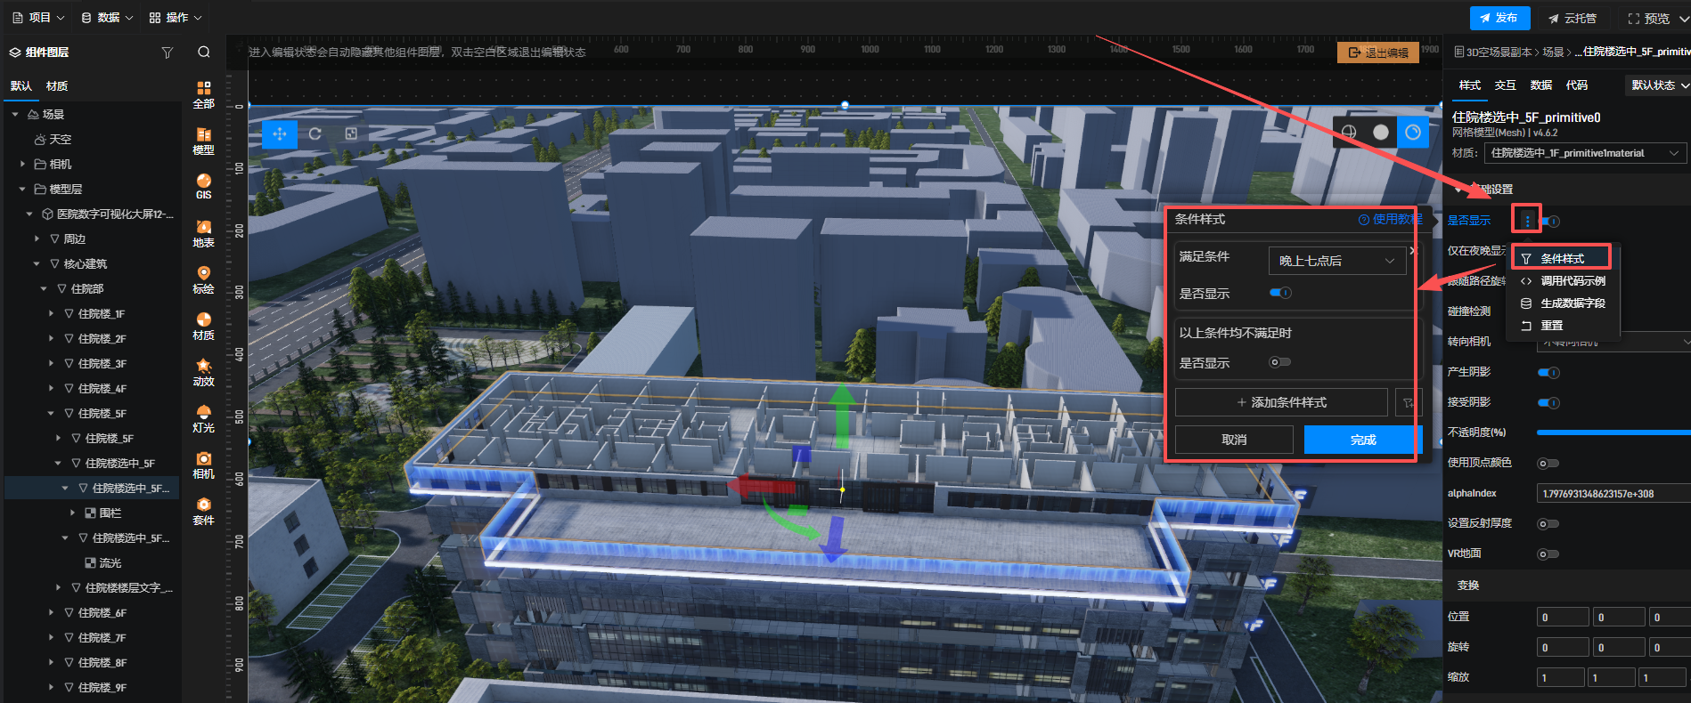
Task: Open the 晚上七点后 condition dropdown
Action: click(1336, 261)
